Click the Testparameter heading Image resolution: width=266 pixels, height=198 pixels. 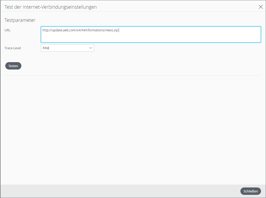coord(20,20)
